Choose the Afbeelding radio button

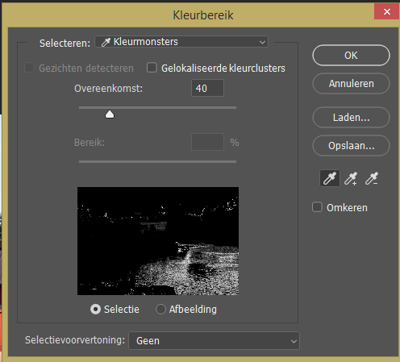click(160, 309)
